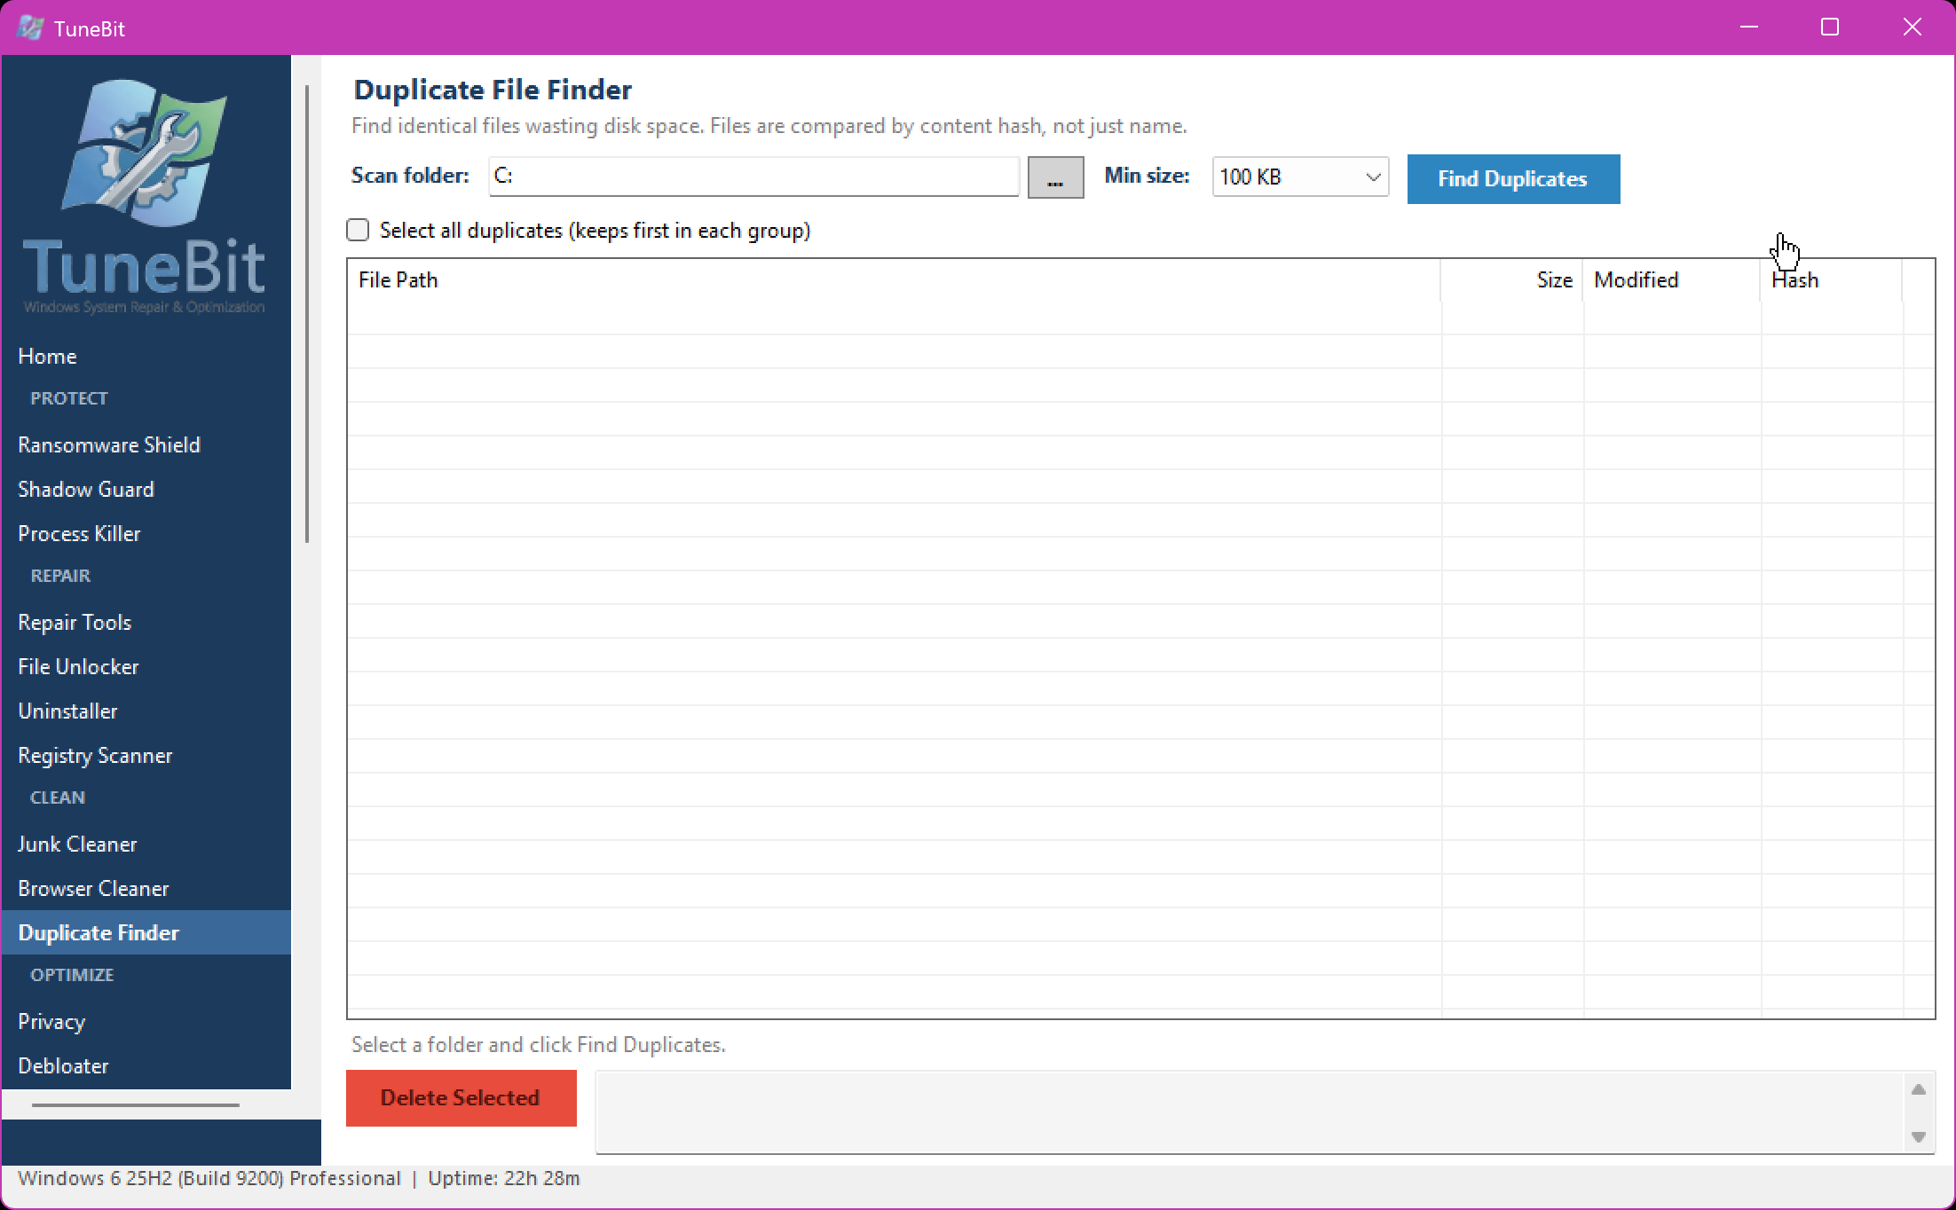
Task: Click the CLEAN section label
Action: [58, 797]
